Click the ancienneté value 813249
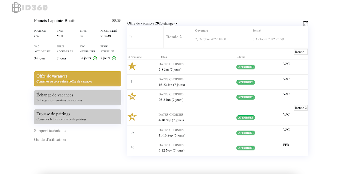This screenshot has height=174, width=338. coord(106,36)
